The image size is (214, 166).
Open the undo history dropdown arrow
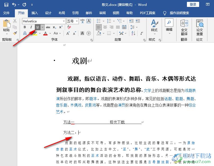point(19,5)
